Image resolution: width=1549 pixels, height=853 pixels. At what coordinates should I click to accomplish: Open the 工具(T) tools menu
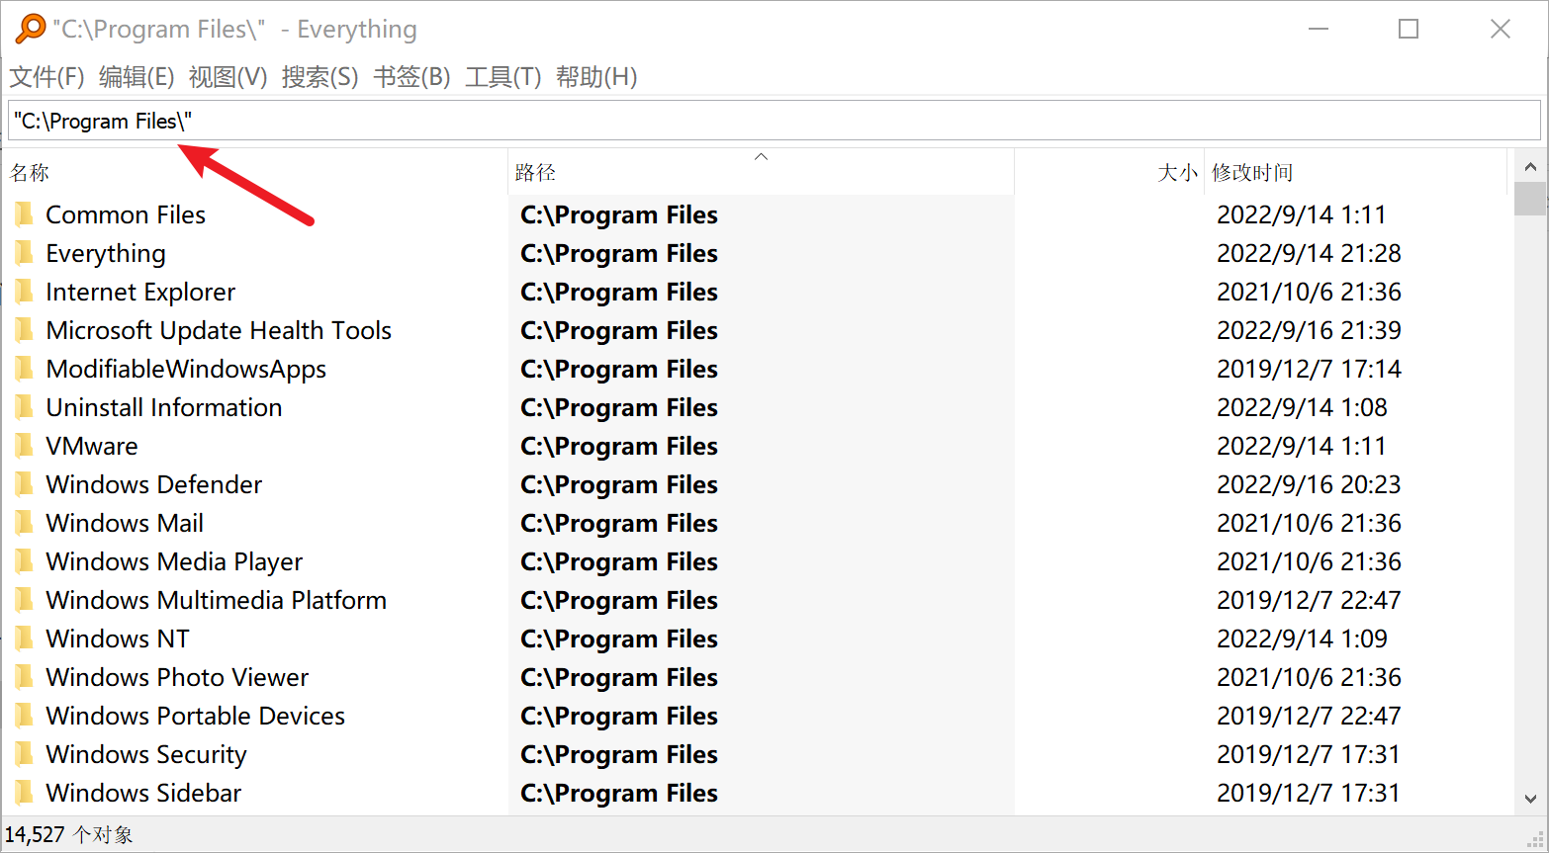tap(503, 76)
